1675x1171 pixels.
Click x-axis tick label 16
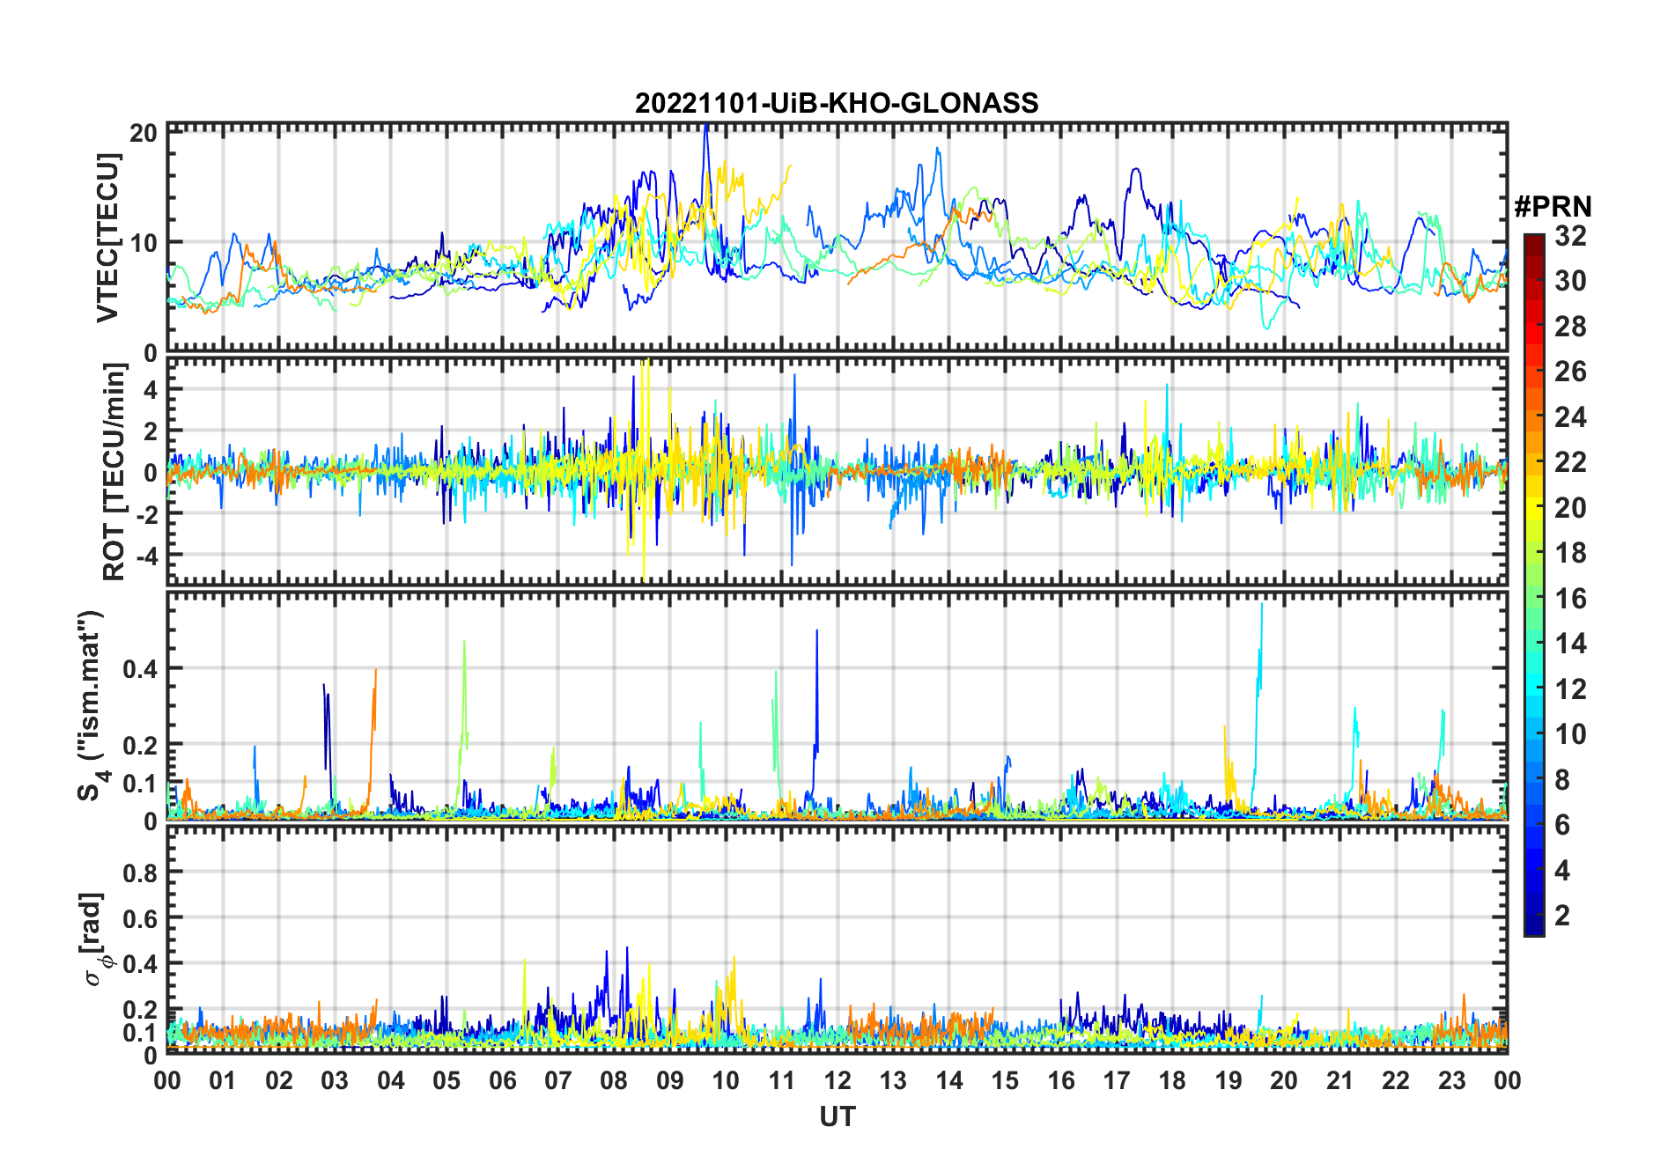pos(1060,1080)
